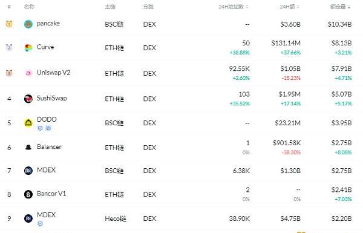363x233 pixels.
Task: Click the Curve rainbow logo icon
Action: [28, 48]
